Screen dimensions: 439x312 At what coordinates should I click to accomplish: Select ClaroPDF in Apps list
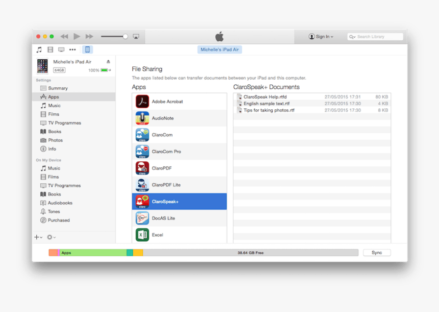[x=179, y=168]
